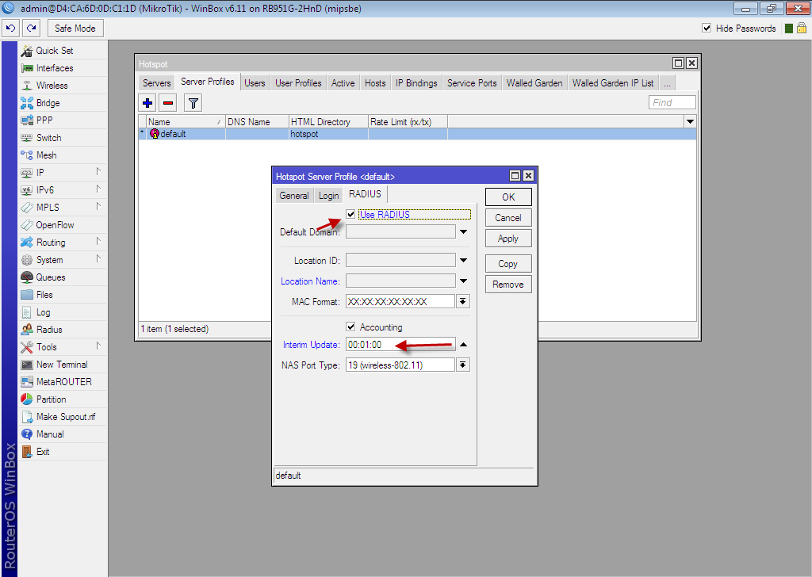This screenshot has height=577, width=812.
Task: Remove the selected hotspot profile with minus
Action: coord(168,103)
